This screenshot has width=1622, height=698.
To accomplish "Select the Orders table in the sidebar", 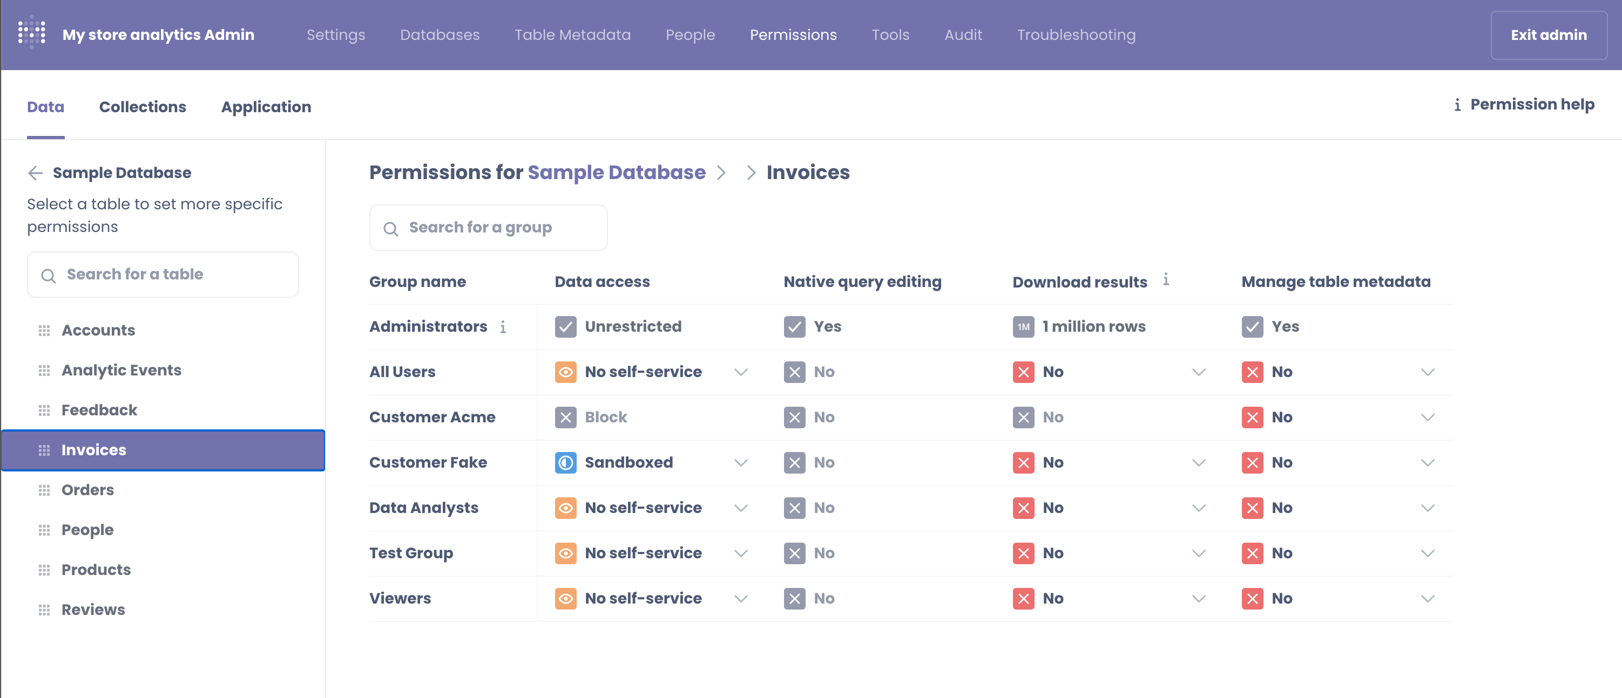I will pyautogui.click(x=87, y=489).
